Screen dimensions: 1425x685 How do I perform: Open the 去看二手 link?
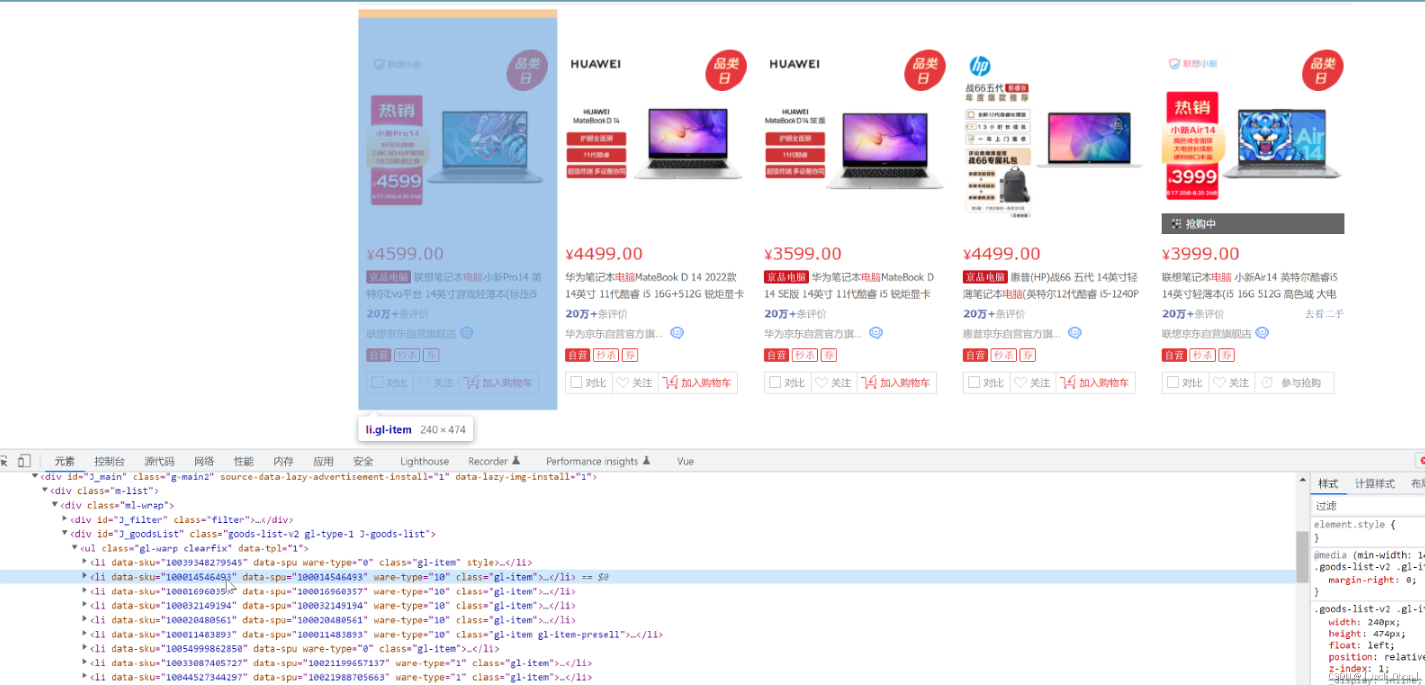(1324, 313)
